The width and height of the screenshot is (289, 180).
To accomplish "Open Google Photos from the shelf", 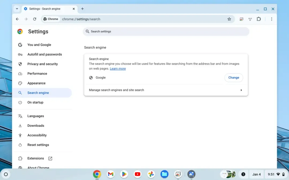I will (x=151, y=174).
